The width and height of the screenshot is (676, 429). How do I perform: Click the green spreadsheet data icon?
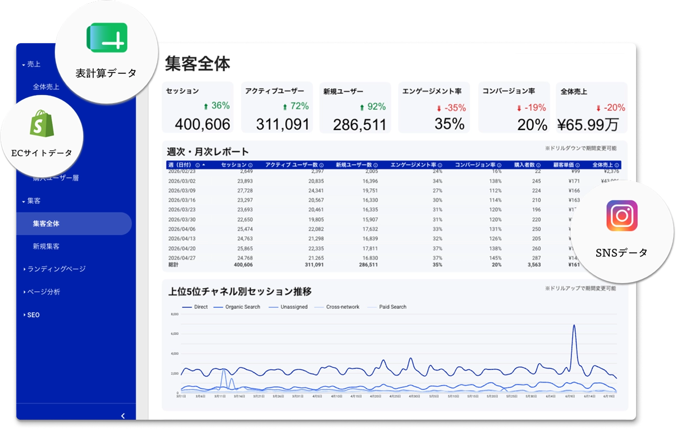coord(107,38)
